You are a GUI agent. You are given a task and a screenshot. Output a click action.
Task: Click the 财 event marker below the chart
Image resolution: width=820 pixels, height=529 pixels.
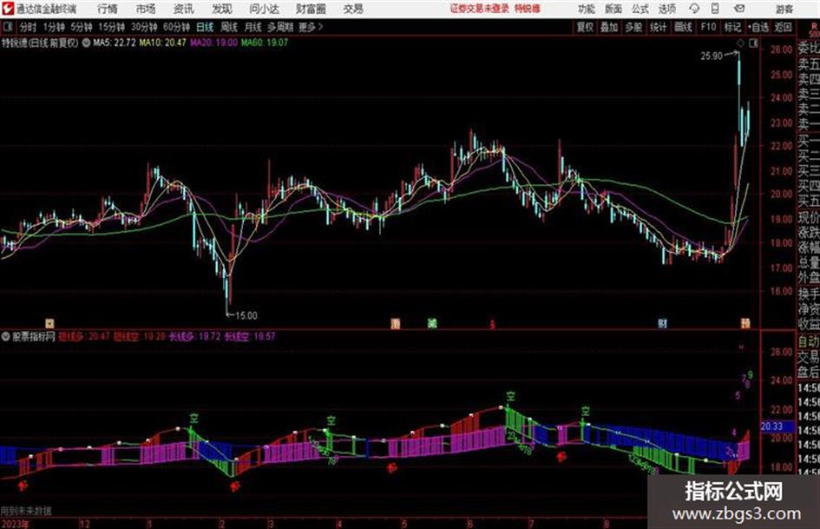point(663,324)
